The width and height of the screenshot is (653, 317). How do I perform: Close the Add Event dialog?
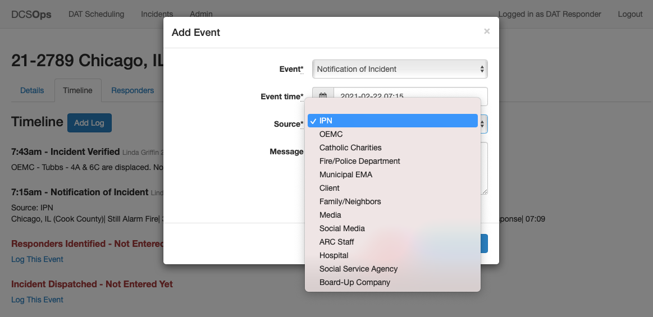click(487, 31)
